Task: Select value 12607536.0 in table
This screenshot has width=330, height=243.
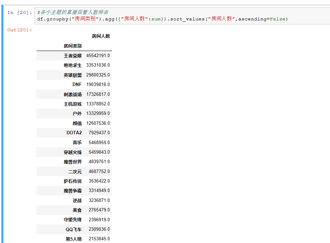Action: click(x=98, y=123)
